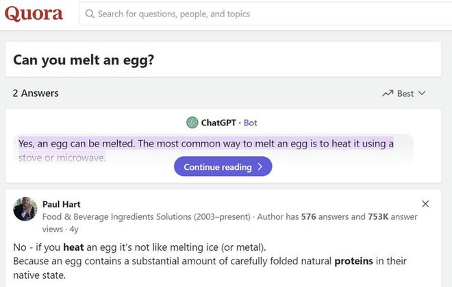Expand the Best sort dropdown
Screen dimensions: 452x287
coord(405,93)
